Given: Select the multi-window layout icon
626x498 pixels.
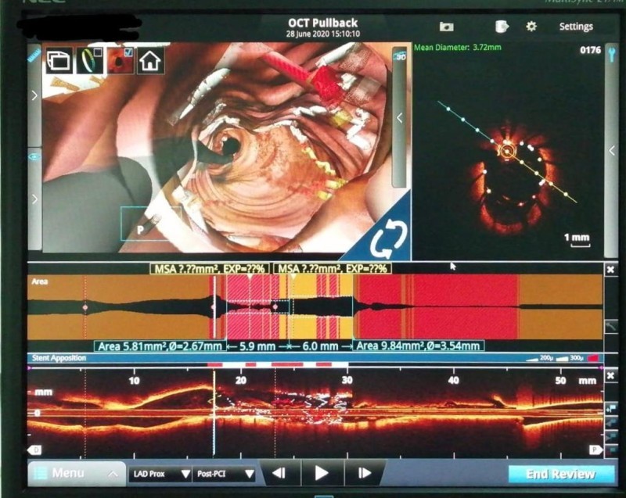Looking at the screenshot, I should (x=59, y=61).
